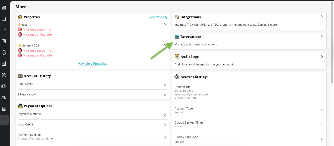Image resolution: width=334 pixels, height=146 pixels.
Task: Open the calendar icon in sidebar
Action: [x=4, y=19]
